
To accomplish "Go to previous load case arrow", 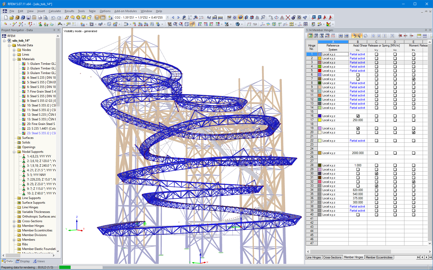I will 173,17.
